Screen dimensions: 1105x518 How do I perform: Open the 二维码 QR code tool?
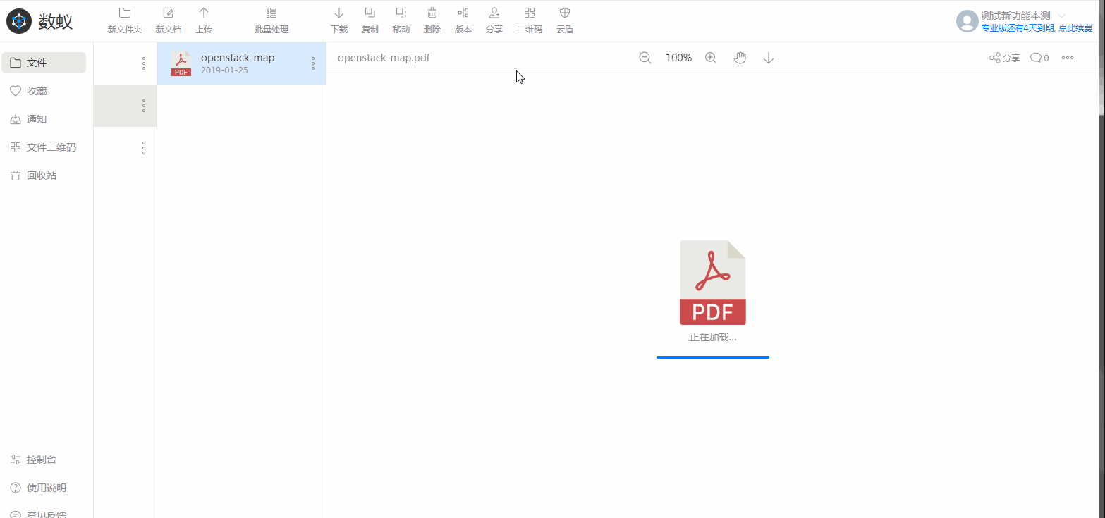[530, 21]
